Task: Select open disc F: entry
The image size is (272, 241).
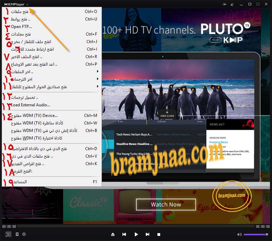Action: 52,171
